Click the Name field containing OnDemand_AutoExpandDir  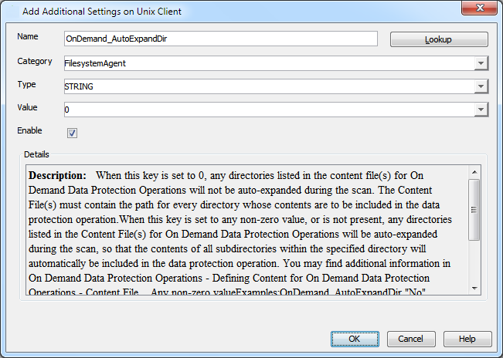[x=220, y=39]
